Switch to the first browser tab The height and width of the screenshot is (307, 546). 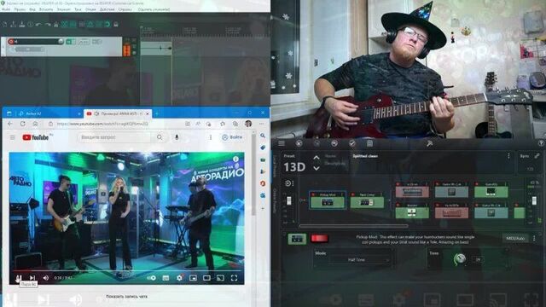(x=49, y=113)
